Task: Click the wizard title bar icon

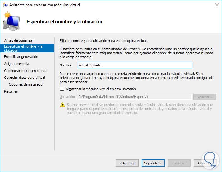Action: 5,5
